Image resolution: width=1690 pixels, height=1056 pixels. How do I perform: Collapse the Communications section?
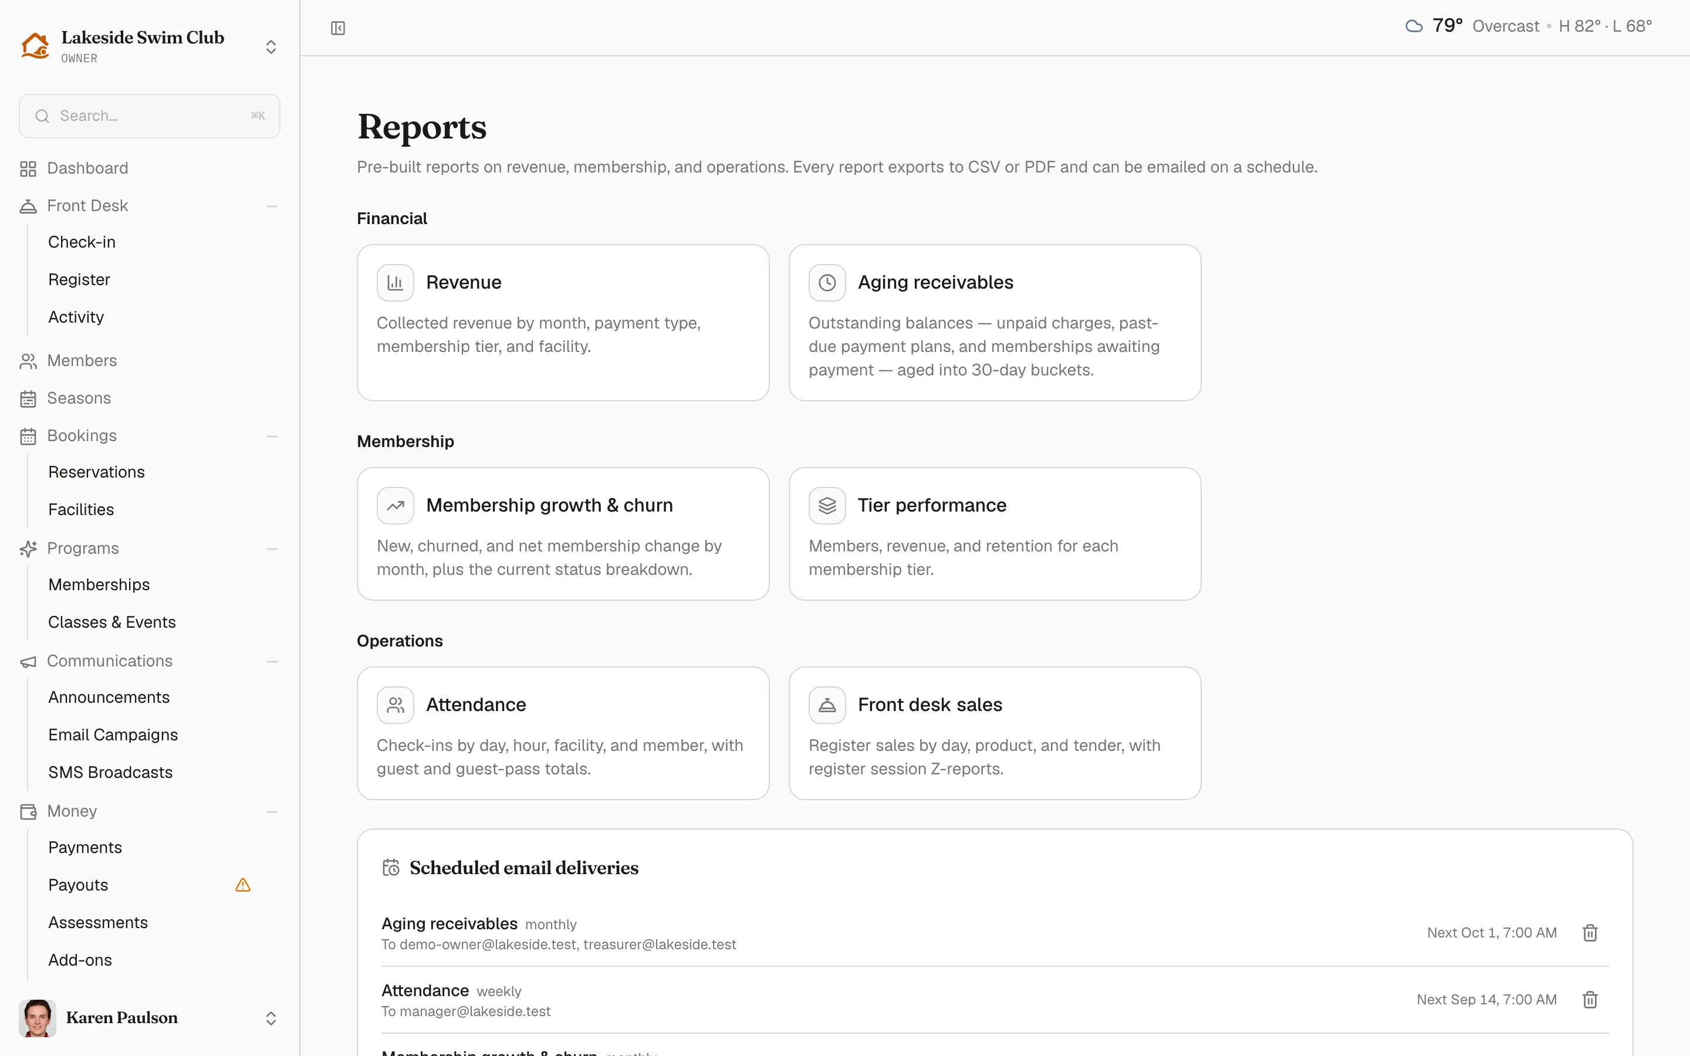pyautogui.click(x=272, y=661)
